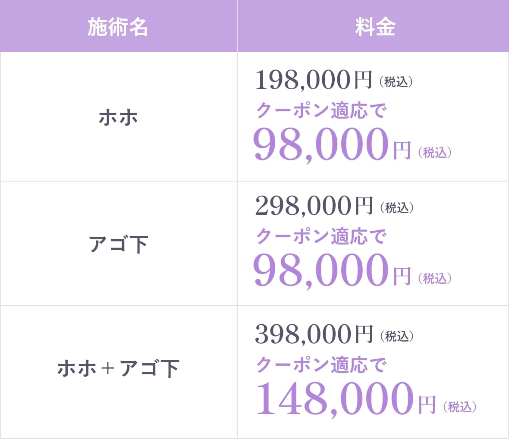Click the 施術名 column header
The image size is (509, 439).
pos(118,27)
